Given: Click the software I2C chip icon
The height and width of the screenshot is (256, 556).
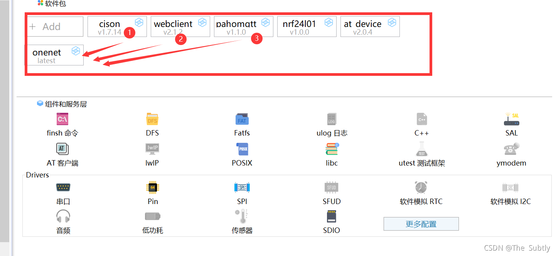Looking at the screenshot, I should point(511,187).
